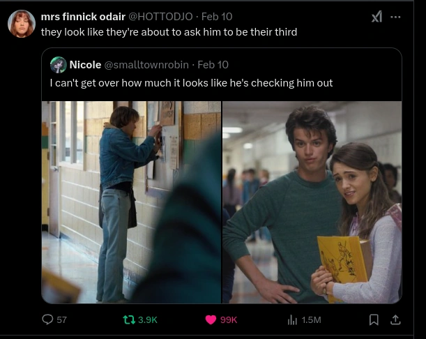Open the @HOTTODJO handle link
The width and height of the screenshot is (426, 339).
point(160,17)
